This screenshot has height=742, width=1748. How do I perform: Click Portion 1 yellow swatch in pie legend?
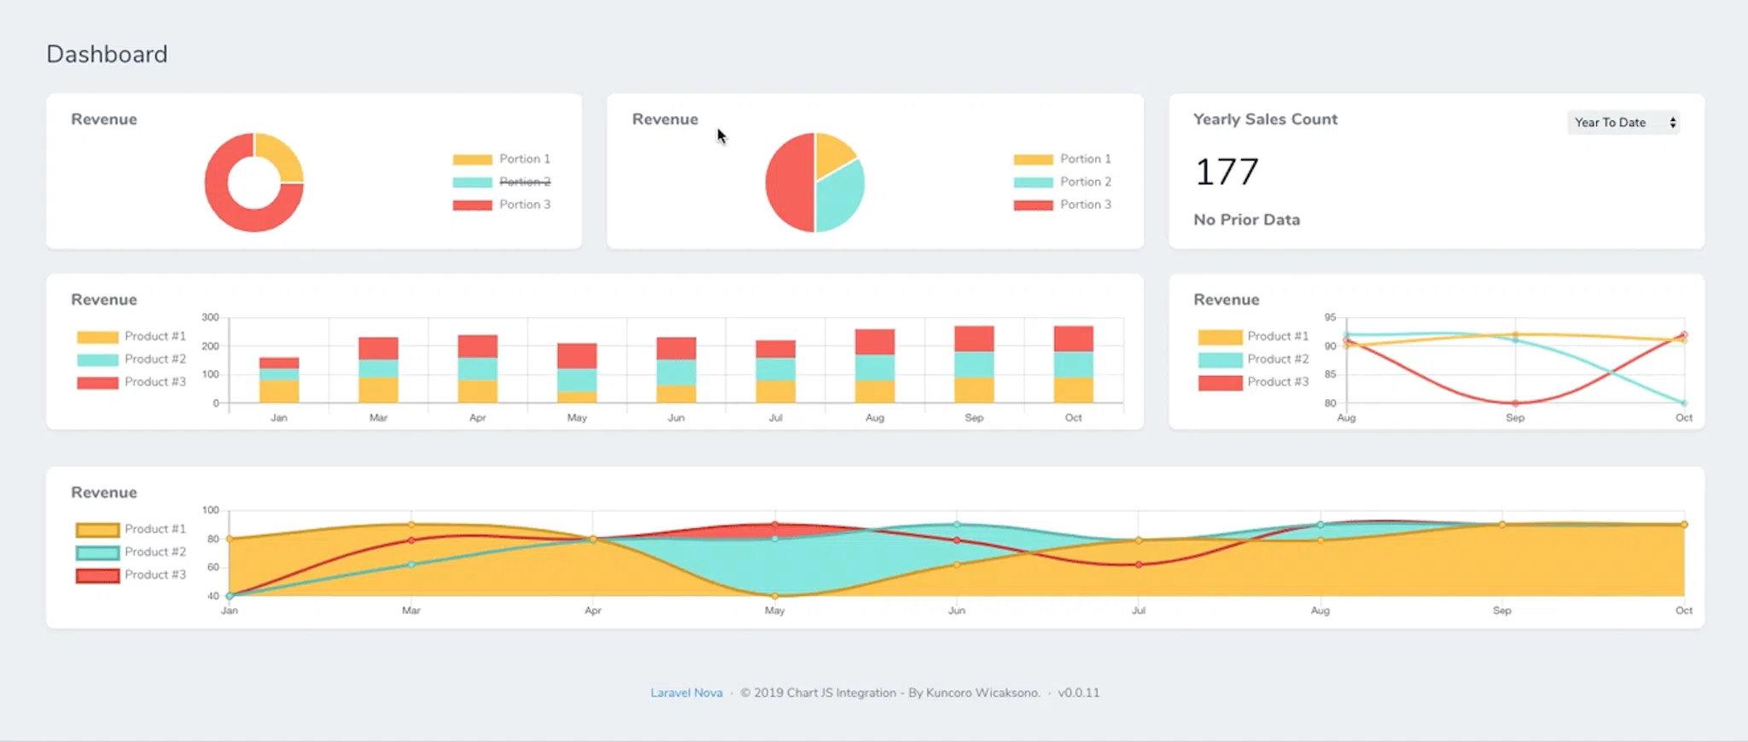1033,159
